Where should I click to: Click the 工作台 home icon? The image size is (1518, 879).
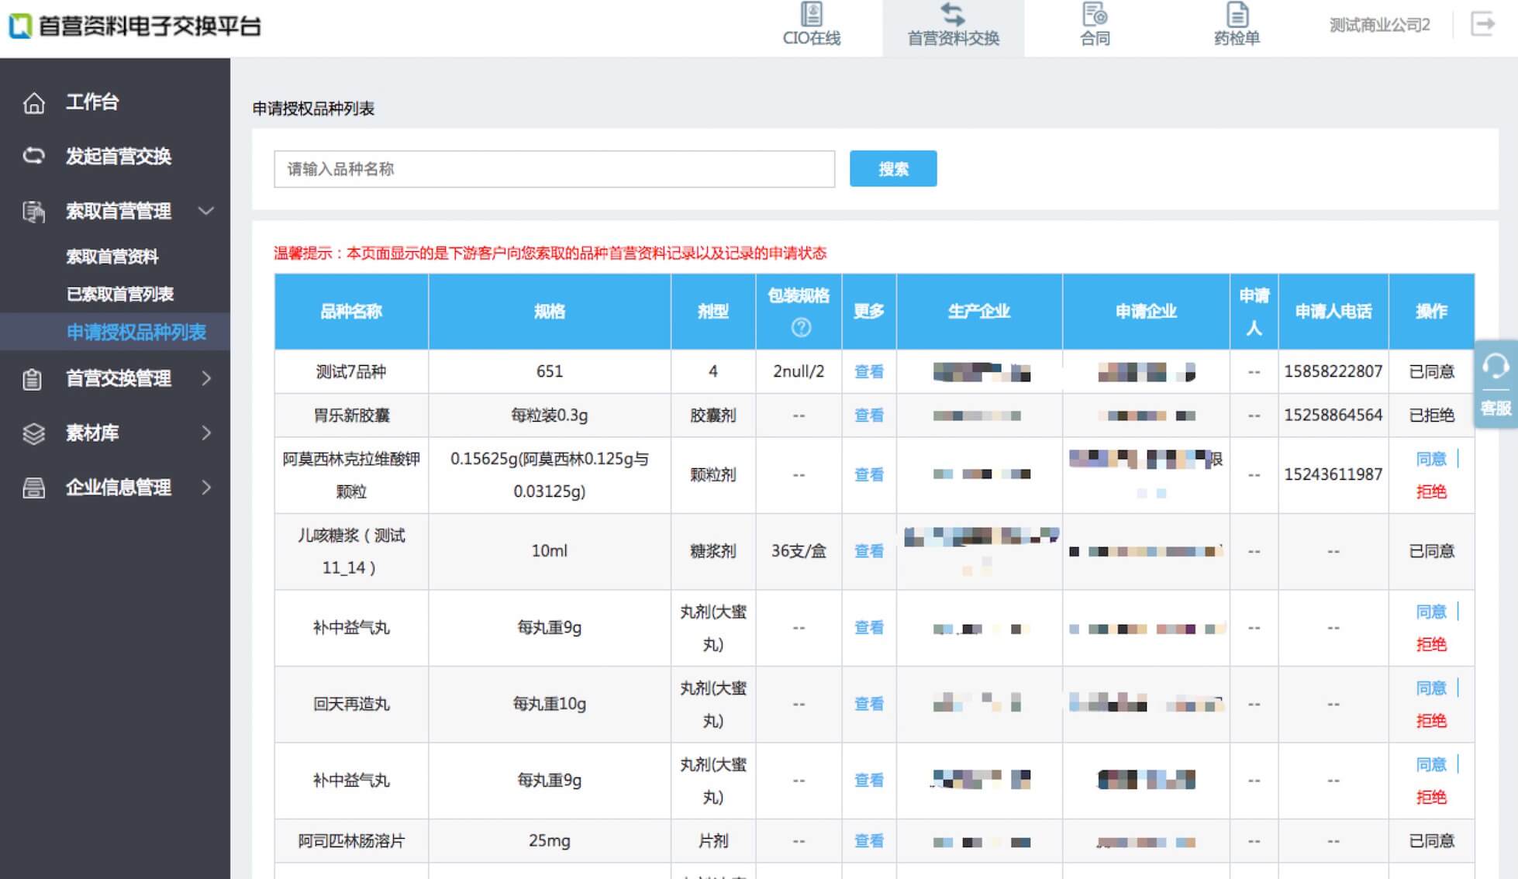[33, 102]
